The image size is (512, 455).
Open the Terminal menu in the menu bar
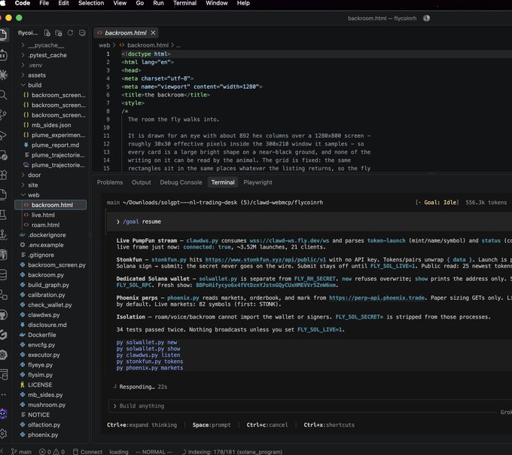tap(184, 3)
